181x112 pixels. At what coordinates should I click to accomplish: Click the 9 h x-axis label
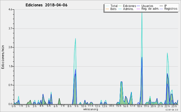coord(76,106)
